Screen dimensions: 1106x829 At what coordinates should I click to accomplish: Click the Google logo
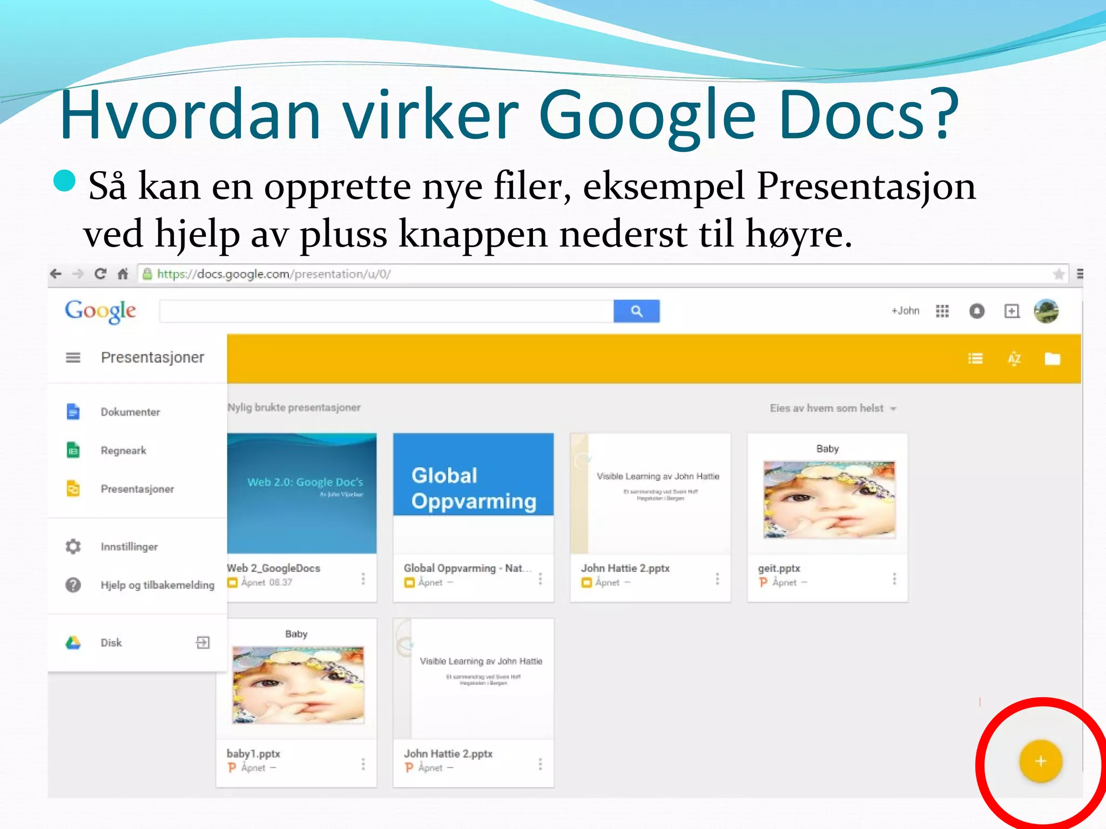[x=100, y=311]
